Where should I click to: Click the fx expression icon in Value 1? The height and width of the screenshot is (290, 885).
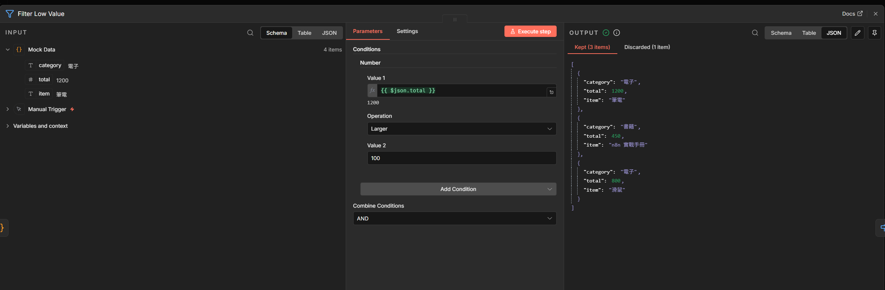pyautogui.click(x=372, y=91)
